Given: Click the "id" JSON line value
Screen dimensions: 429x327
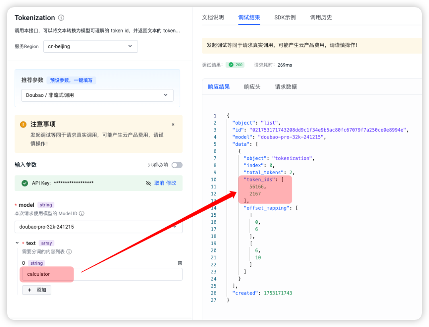Looking at the screenshot, I should (328, 130).
